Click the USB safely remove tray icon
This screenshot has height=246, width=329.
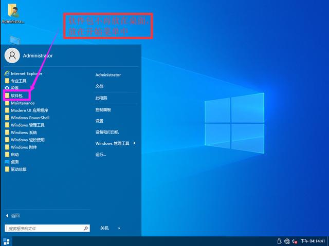click(x=279, y=241)
